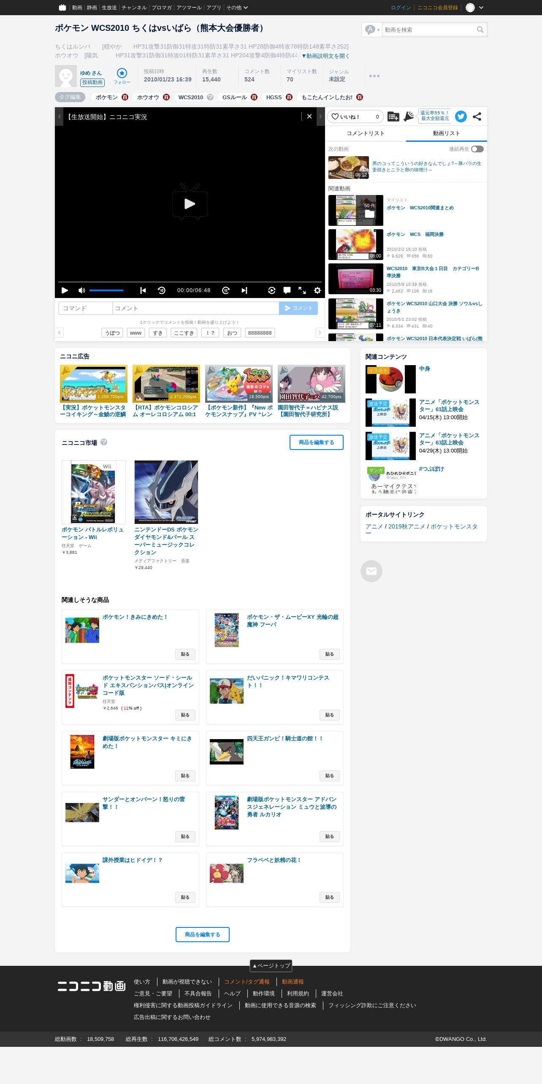Open the 生放送 menu item
The image size is (542, 1084).
click(x=109, y=8)
